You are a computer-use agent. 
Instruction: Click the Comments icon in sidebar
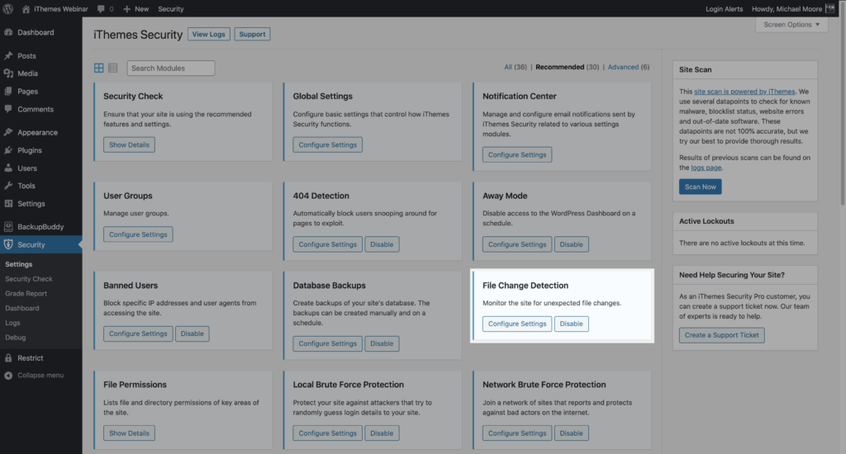[8, 109]
